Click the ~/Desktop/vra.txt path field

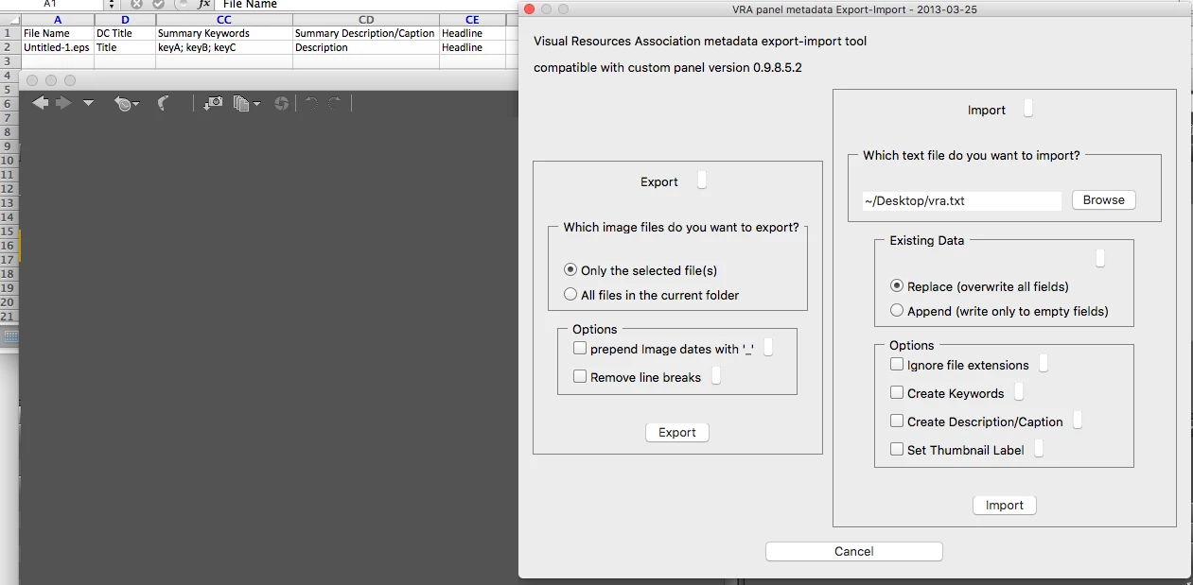tap(961, 200)
